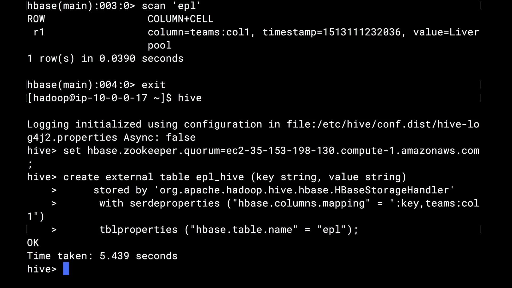Image resolution: width=512 pixels, height=288 pixels.
Task: Click the '1 row(s) in 0.0390 seconds' line
Action: click(105, 58)
